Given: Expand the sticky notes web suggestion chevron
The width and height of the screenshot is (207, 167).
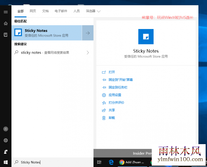Looking at the screenshot, I should coord(88,52).
